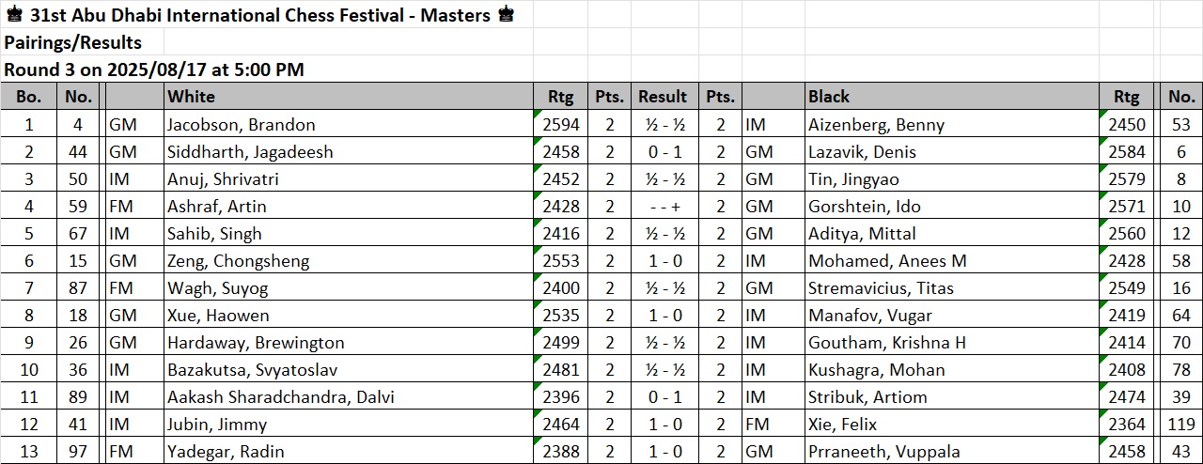Click the forfeit result '- - +'
Viewport: 1203px width, 464px height.
663,207
